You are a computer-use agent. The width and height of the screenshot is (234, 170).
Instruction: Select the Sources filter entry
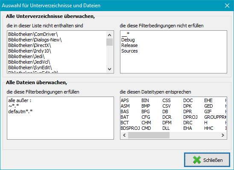point(129,51)
